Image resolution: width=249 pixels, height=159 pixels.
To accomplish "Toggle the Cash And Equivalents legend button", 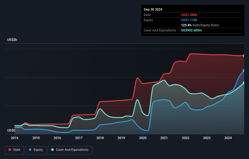I will (x=70, y=150).
